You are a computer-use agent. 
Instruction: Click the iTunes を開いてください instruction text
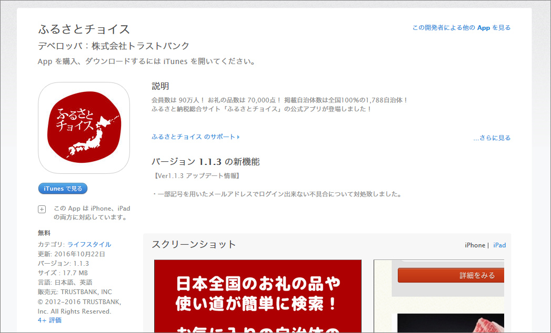[x=147, y=61]
